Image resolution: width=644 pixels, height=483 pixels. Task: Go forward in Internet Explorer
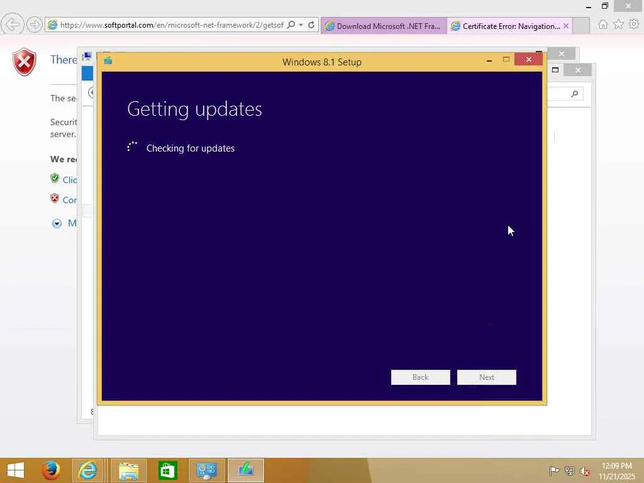35,25
